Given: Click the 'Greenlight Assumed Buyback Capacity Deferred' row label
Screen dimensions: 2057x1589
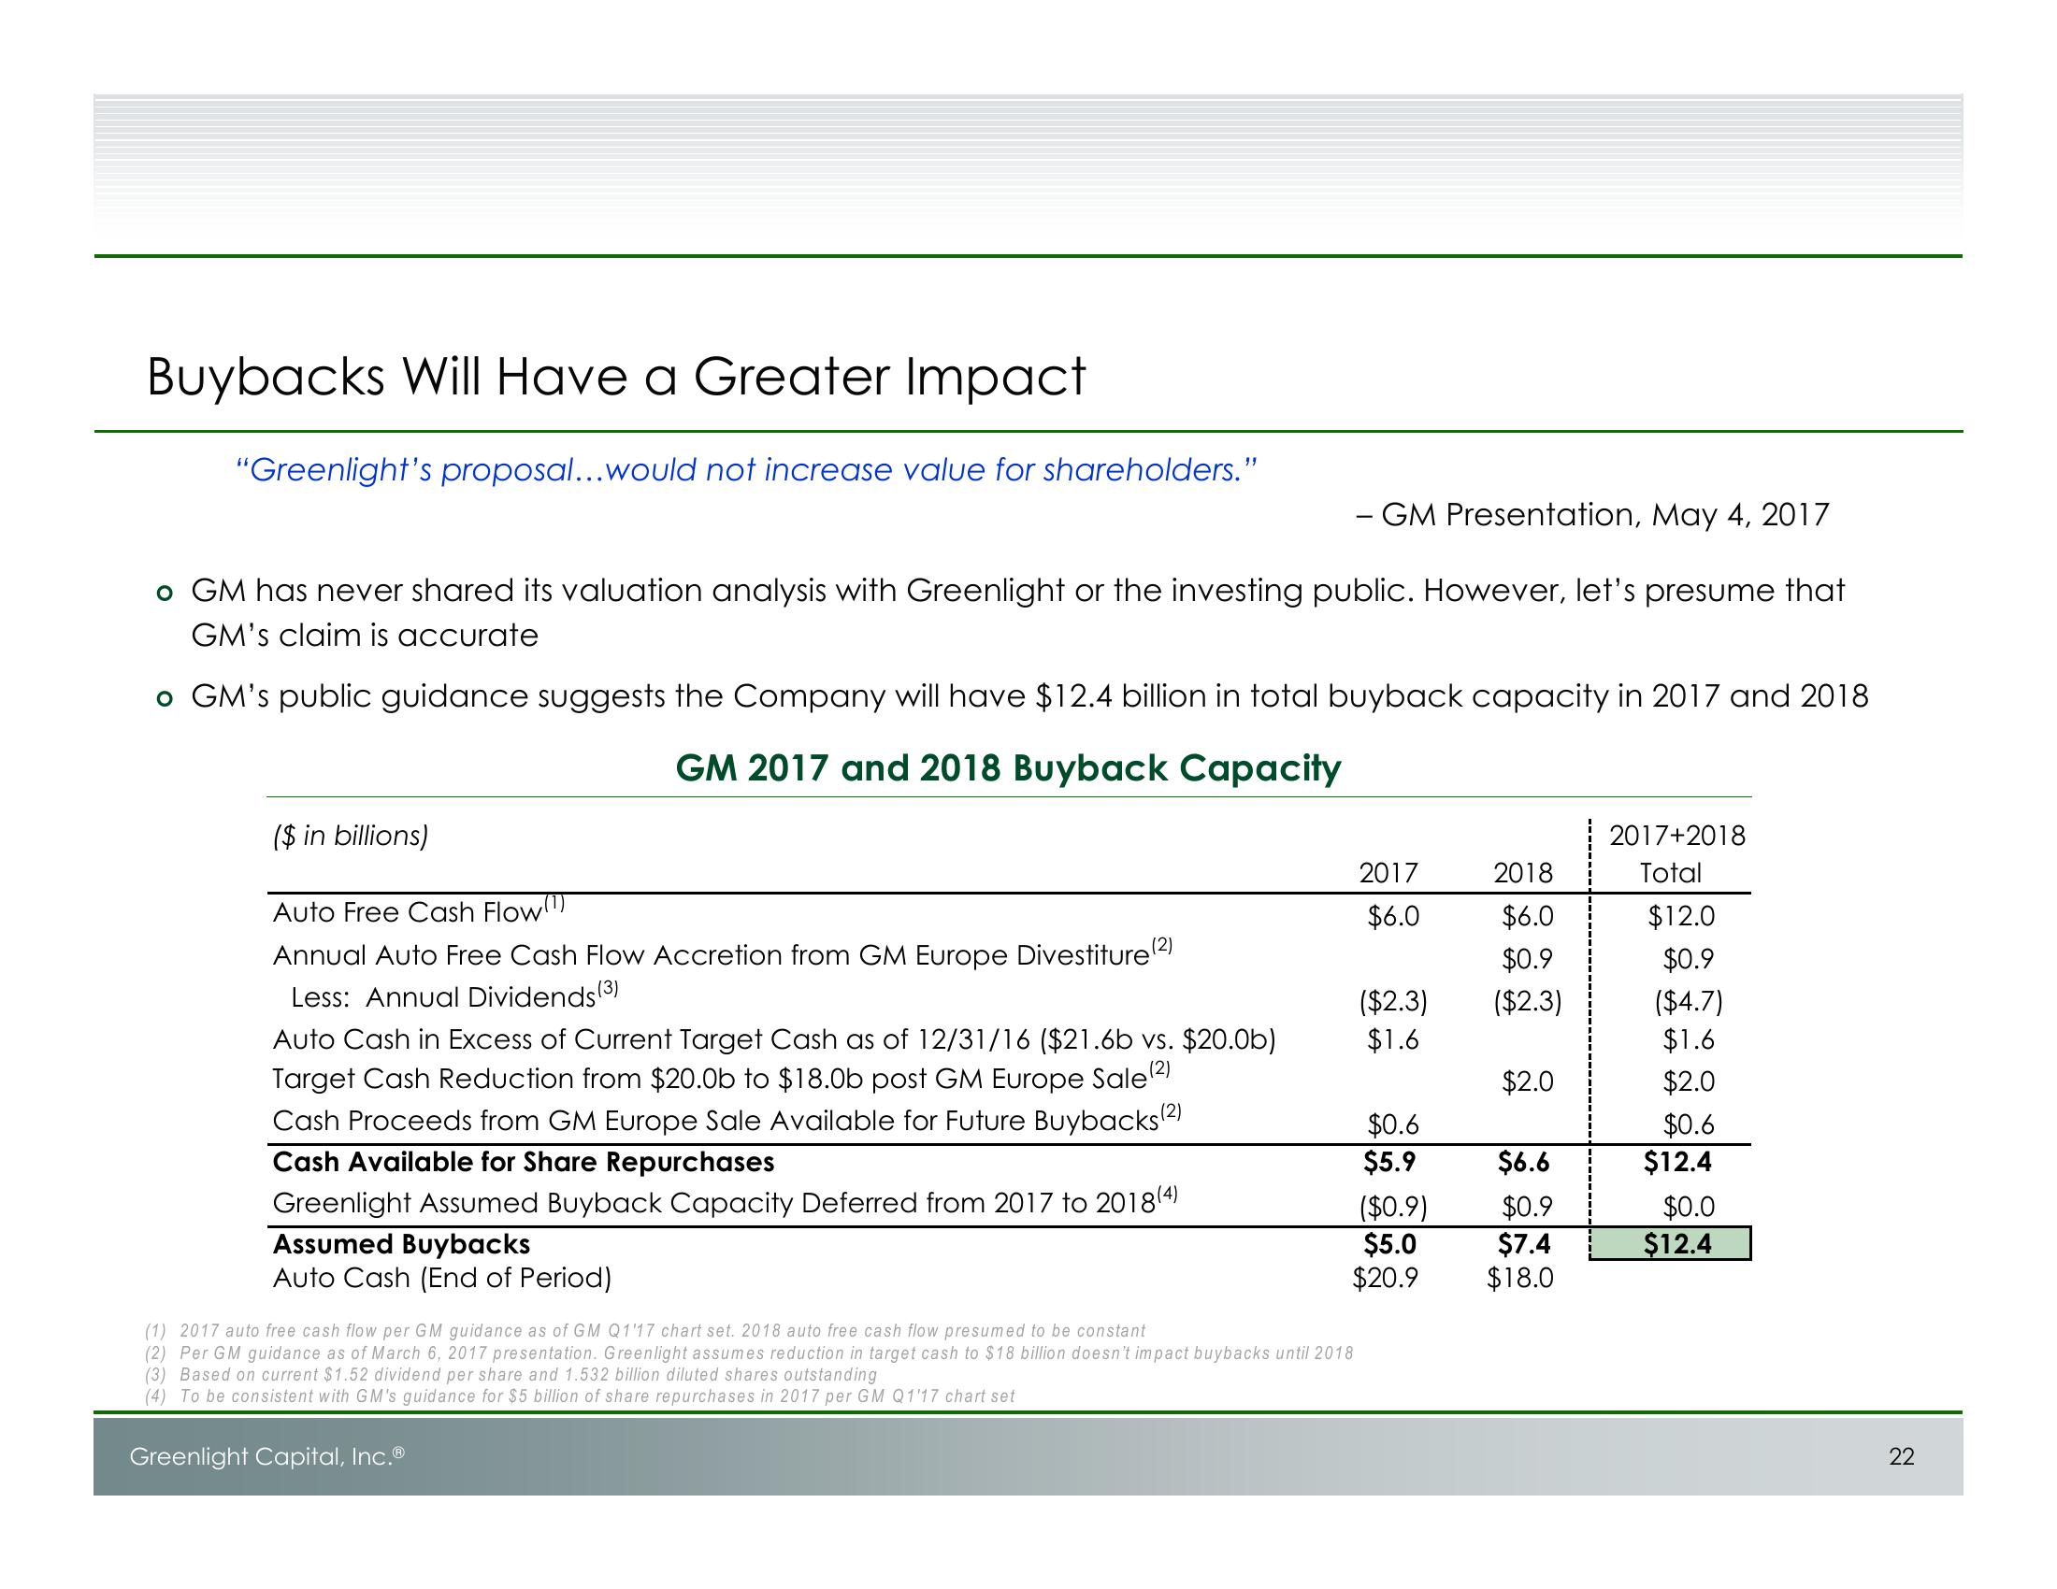Looking at the screenshot, I should [726, 1201].
